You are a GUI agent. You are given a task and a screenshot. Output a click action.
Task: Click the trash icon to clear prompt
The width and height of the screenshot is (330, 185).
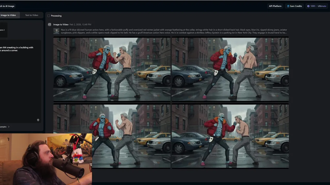38,120
